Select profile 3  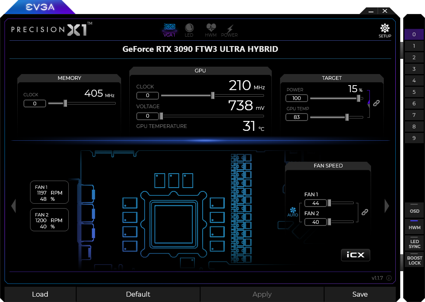[x=414, y=69]
